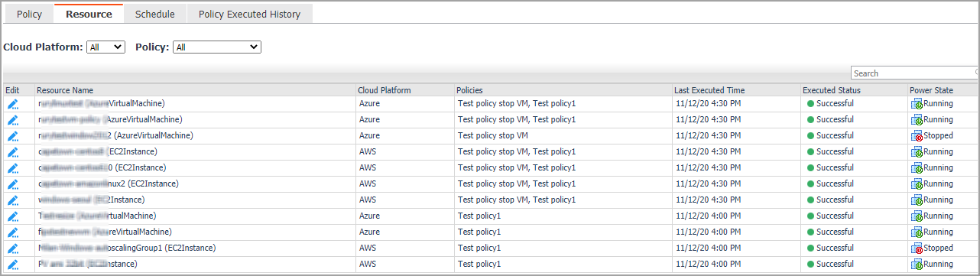
Task: Click '11/12/20 4:00 PM' in autoscalingGroup1 row
Action: click(709, 248)
